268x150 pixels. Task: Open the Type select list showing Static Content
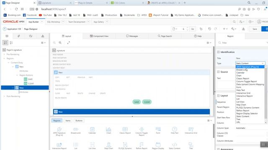(x=250, y=63)
